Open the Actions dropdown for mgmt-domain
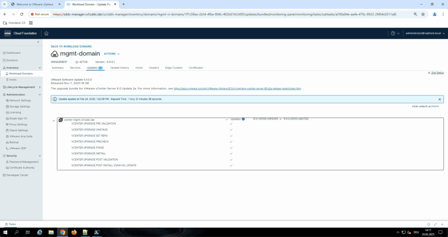The image size is (448, 237). [112, 54]
